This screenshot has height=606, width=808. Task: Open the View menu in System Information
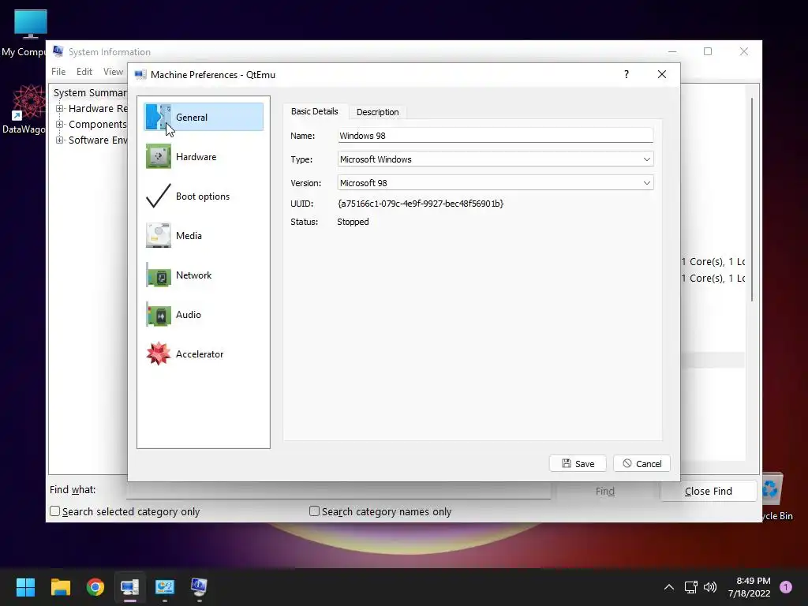113,72
